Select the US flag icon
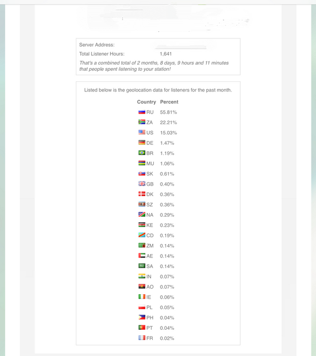 142,133
